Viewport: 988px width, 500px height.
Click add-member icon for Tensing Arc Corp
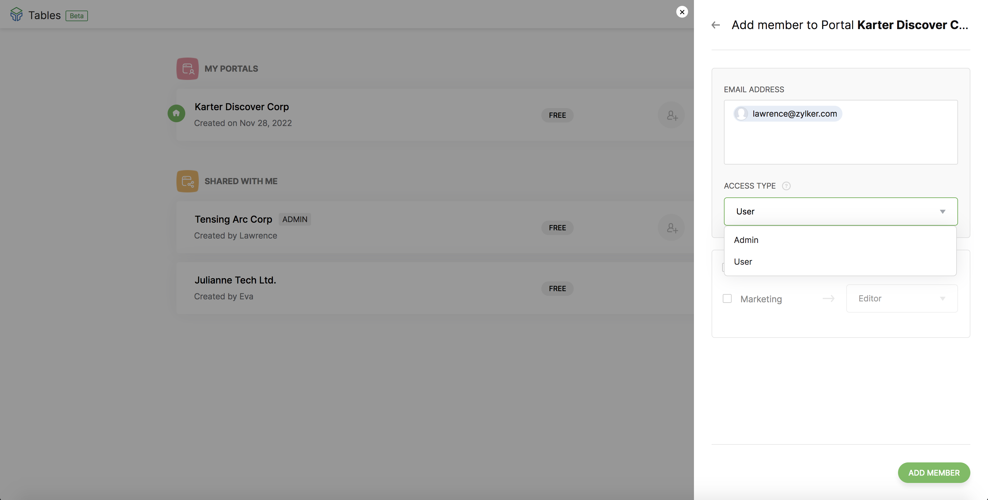pyautogui.click(x=671, y=228)
